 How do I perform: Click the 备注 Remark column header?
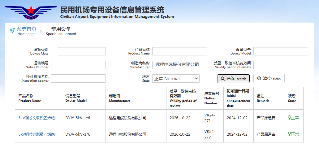(x=269, y=98)
